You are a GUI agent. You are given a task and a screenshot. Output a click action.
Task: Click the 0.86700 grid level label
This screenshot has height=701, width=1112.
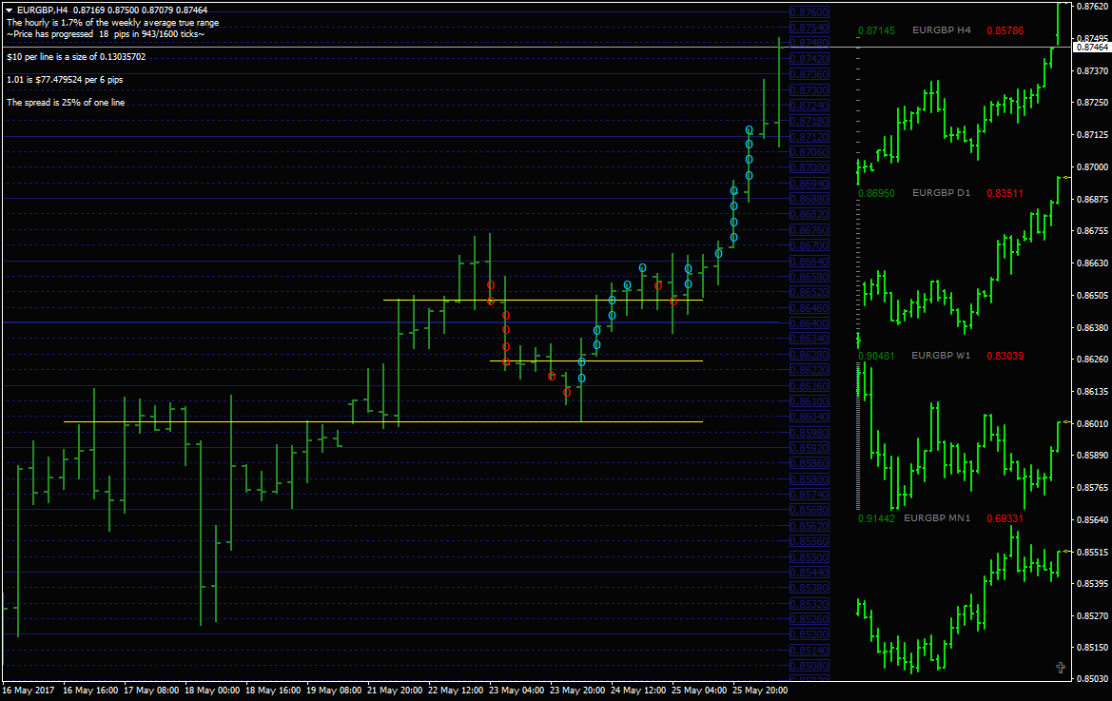click(x=810, y=245)
